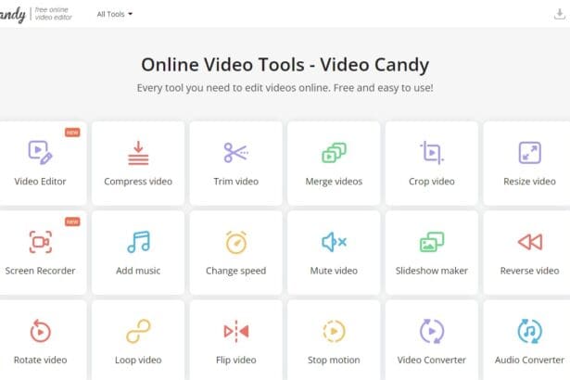Choose the Reverse video rewind icon
This screenshot has height=380, width=570.
[529, 242]
